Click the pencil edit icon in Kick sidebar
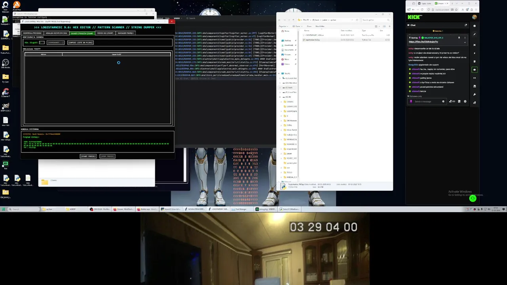This screenshot has width=507, height=285. point(475,34)
